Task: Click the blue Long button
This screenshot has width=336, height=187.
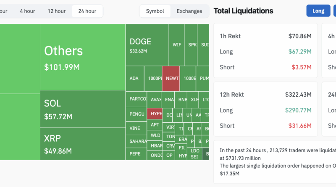Action: pyautogui.click(x=318, y=11)
